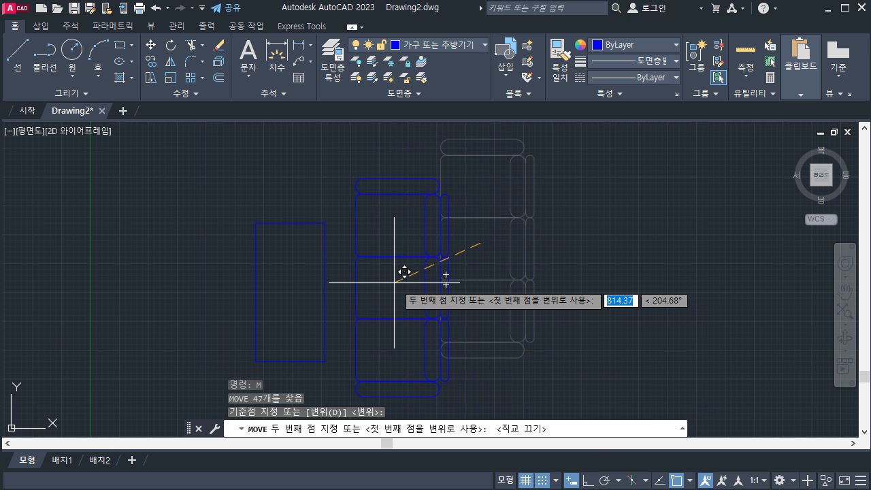Select the Arc (호) tool
The height and width of the screenshot is (490, 871).
[98, 56]
